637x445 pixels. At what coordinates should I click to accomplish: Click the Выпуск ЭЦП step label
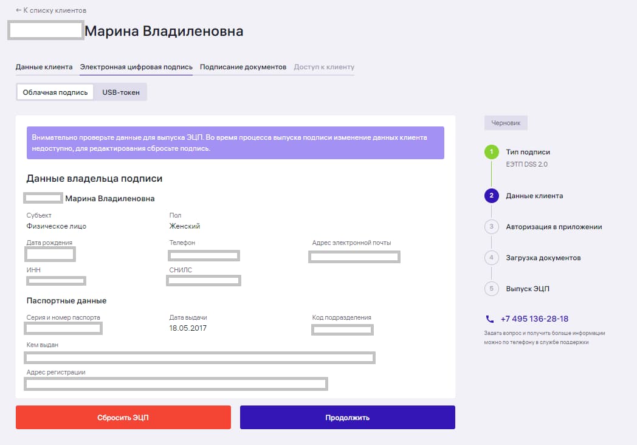(x=528, y=289)
